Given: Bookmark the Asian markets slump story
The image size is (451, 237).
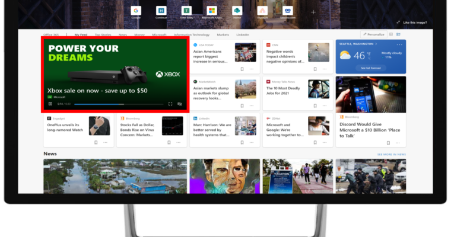Looking at the screenshot, I should pos(242,105).
